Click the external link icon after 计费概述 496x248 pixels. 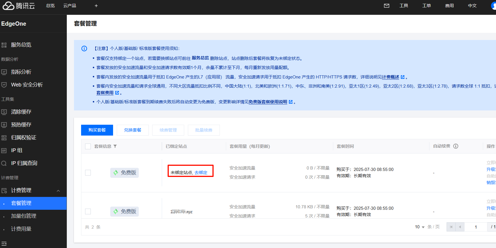coord(403,77)
